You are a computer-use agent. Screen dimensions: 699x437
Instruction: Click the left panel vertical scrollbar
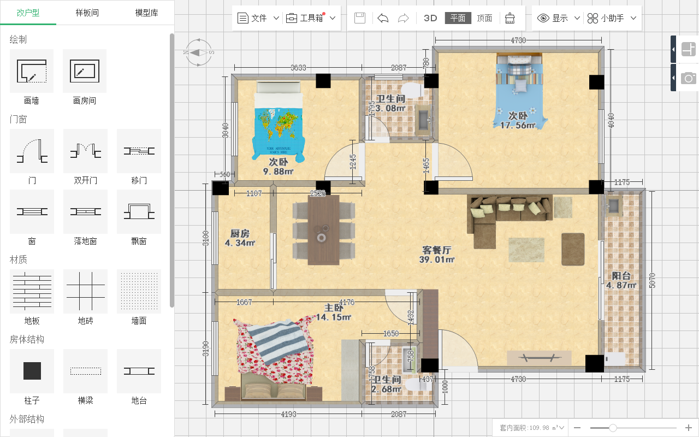[x=172, y=169]
